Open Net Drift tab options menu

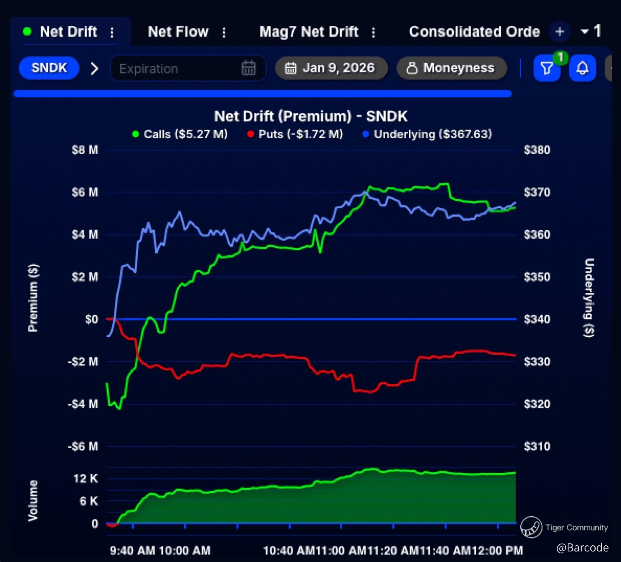(x=112, y=32)
